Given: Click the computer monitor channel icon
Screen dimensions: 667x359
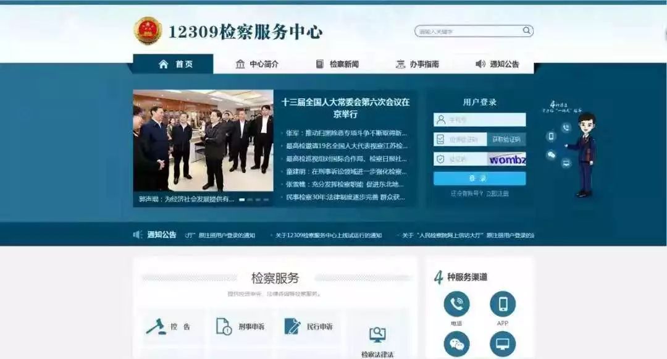Looking at the screenshot, I should coord(503,344).
